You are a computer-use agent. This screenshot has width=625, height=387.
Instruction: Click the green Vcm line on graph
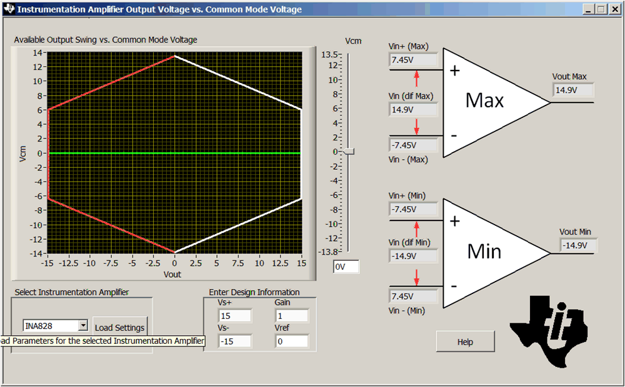coord(112,153)
